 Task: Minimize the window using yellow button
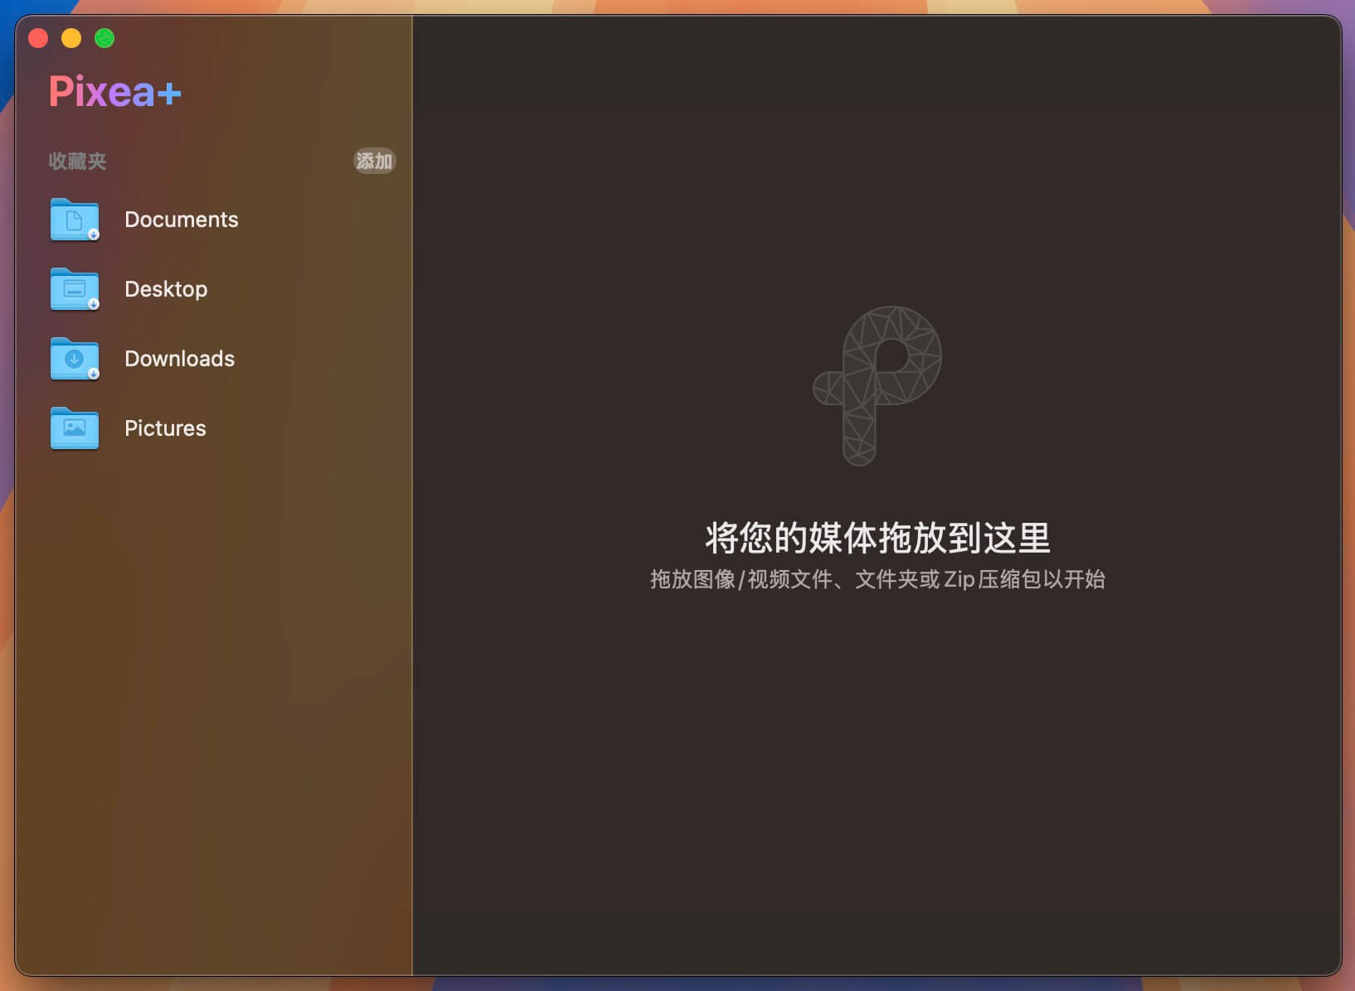pos(71,38)
